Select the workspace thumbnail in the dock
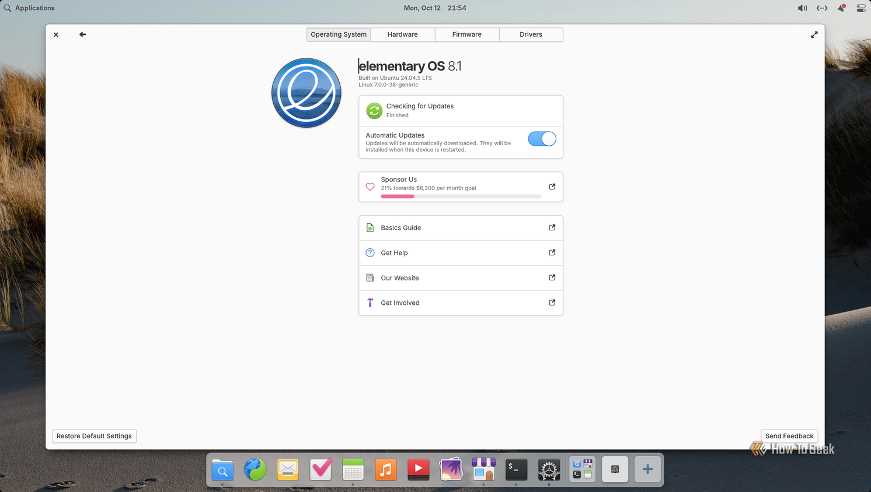 (615, 469)
